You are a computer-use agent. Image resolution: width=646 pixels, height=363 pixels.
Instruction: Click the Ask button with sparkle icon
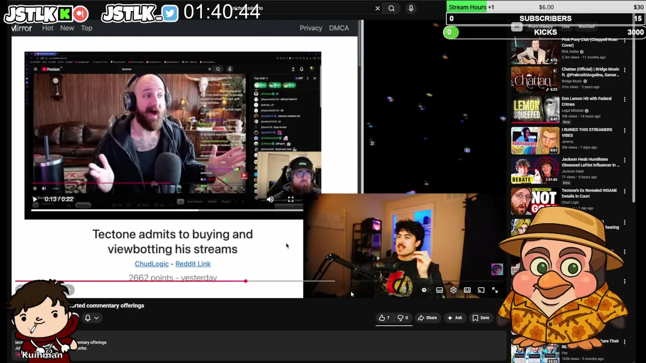[455, 318]
